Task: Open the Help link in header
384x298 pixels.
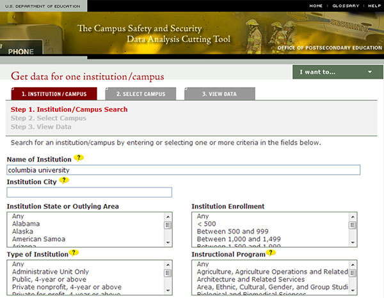Action: 374,6
